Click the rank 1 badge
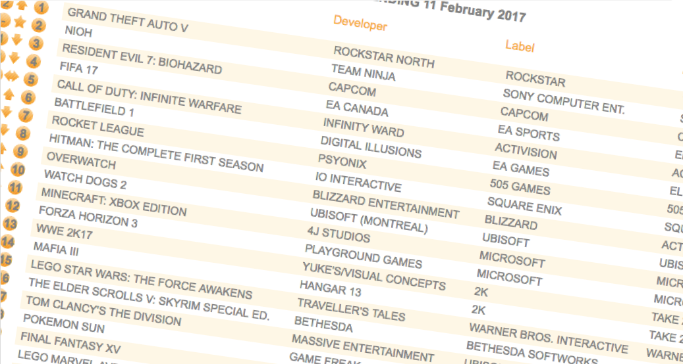Image resolution: width=683 pixels, height=364 pixels. [41, 8]
